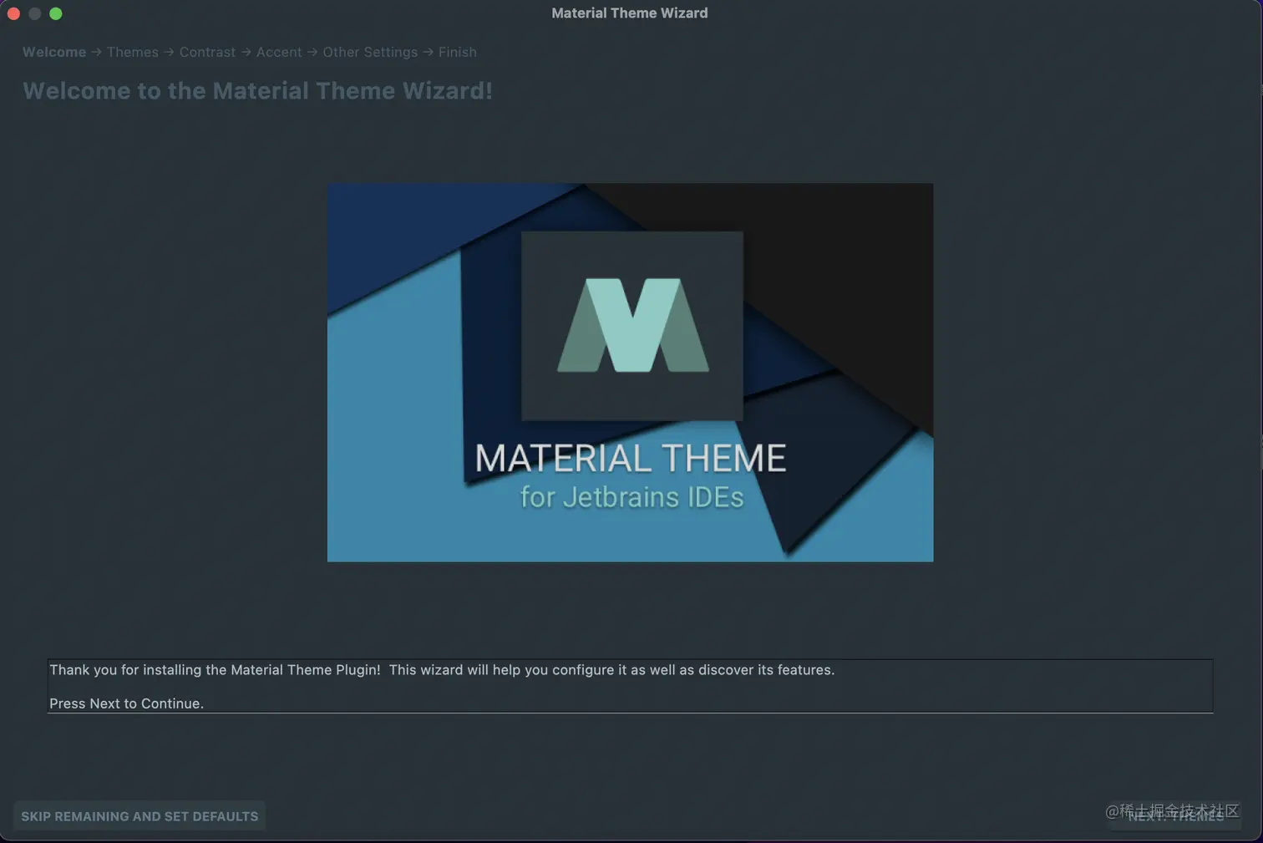Jump to the Accent breadcrumb step

click(279, 52)
